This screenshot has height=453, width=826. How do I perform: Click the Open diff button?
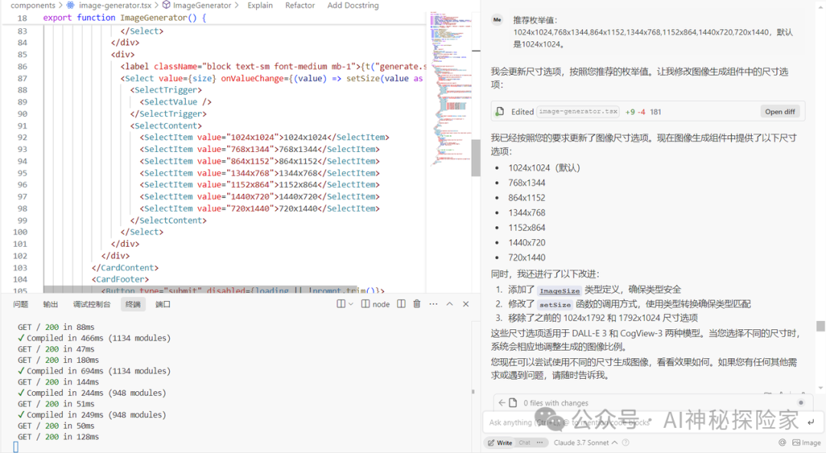pyautogui.click(x=779, y=111)
